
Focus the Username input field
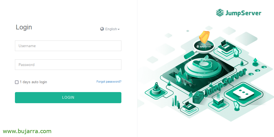click(68, 46)
